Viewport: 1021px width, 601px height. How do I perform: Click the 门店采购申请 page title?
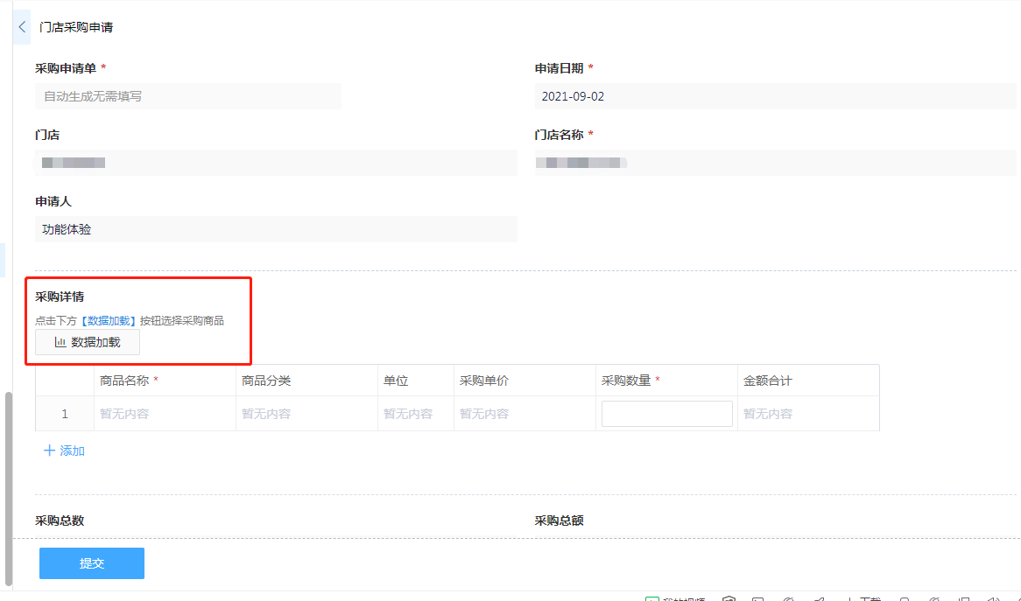76,27
